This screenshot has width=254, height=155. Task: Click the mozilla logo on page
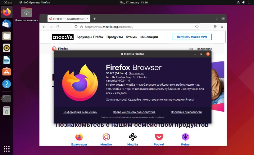click(x=63, y=37)
